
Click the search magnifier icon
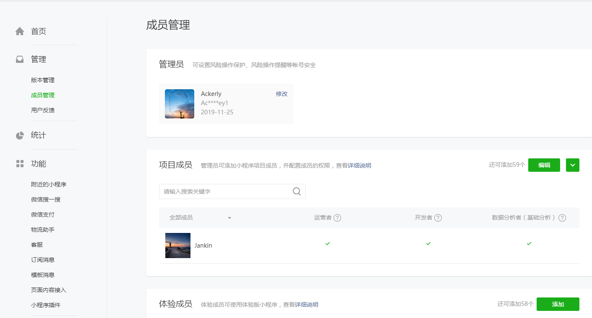(297, 191)
